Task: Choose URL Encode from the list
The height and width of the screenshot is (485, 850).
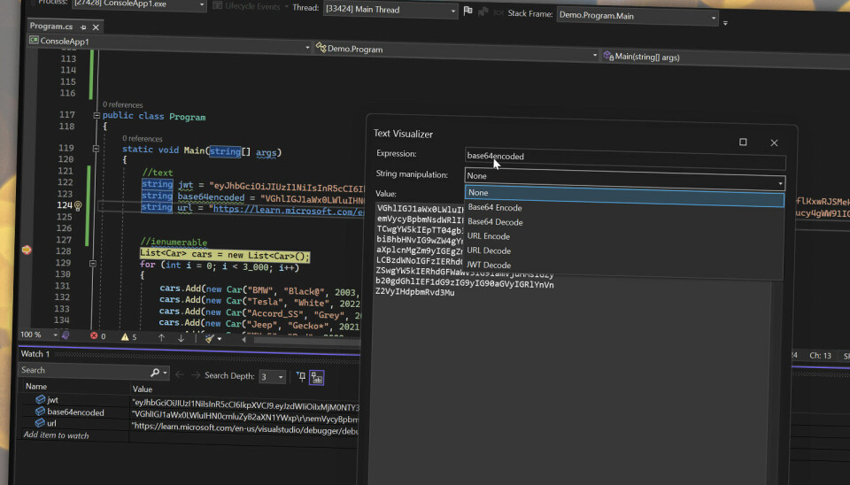Action: click(x=489, y=236)
